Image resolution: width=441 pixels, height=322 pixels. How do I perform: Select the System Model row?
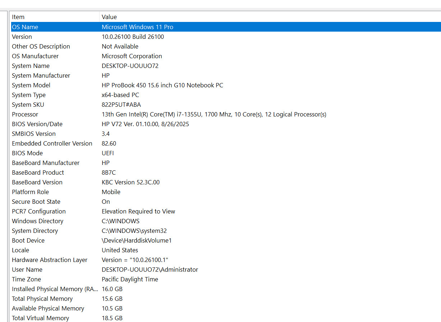(x=226, y=85)
